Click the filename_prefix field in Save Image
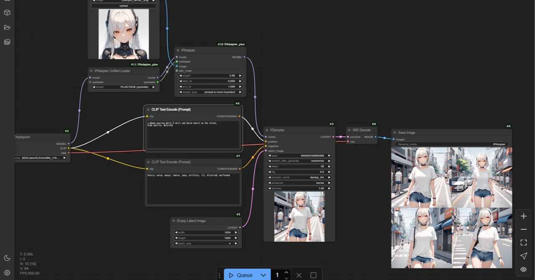The height and width of the screenshot is (280, 535). tap(451, 144)
